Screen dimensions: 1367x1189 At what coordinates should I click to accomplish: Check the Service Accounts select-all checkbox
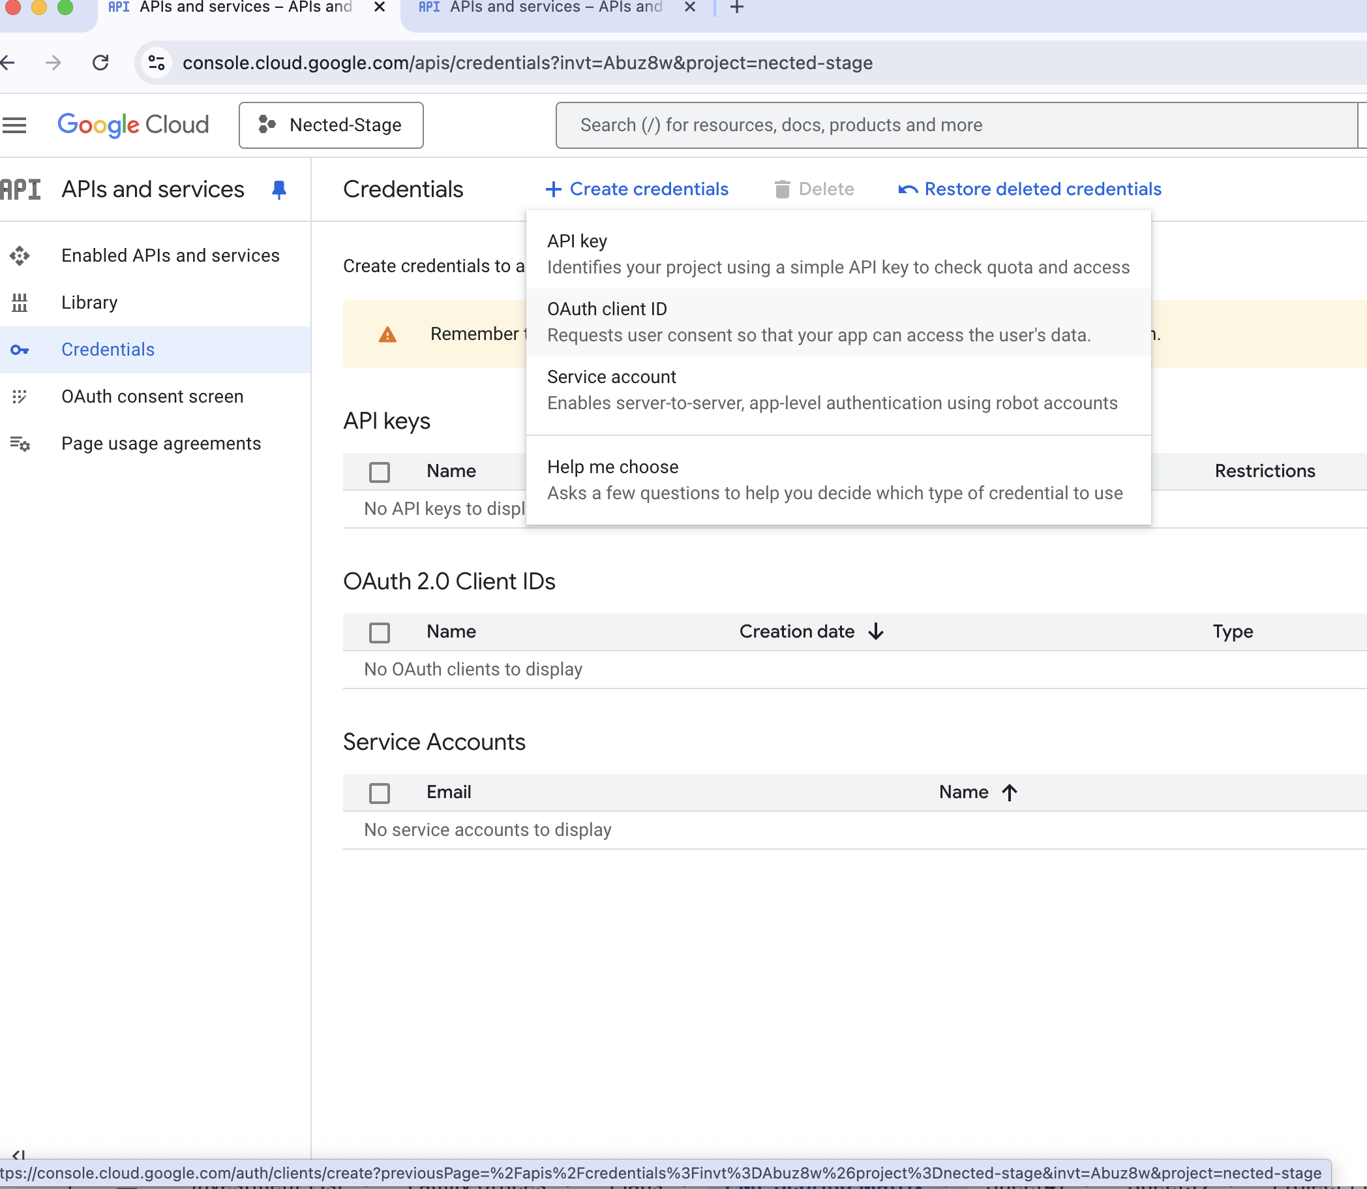pyautogui.click(x=379, y=793)
